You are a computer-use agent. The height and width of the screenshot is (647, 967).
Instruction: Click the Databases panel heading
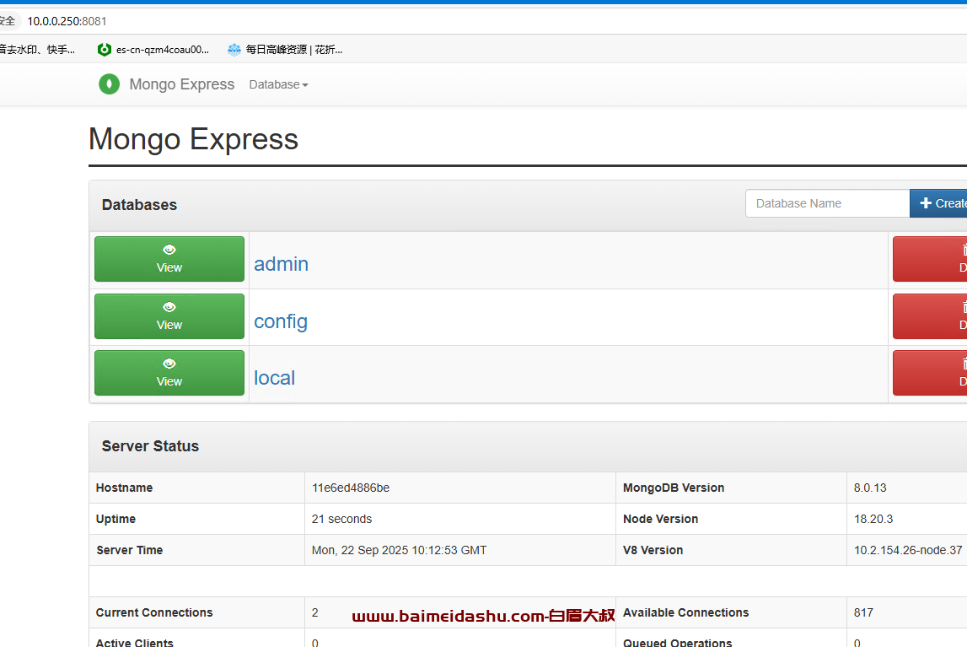pyautogui.click(x=139, y=205)
